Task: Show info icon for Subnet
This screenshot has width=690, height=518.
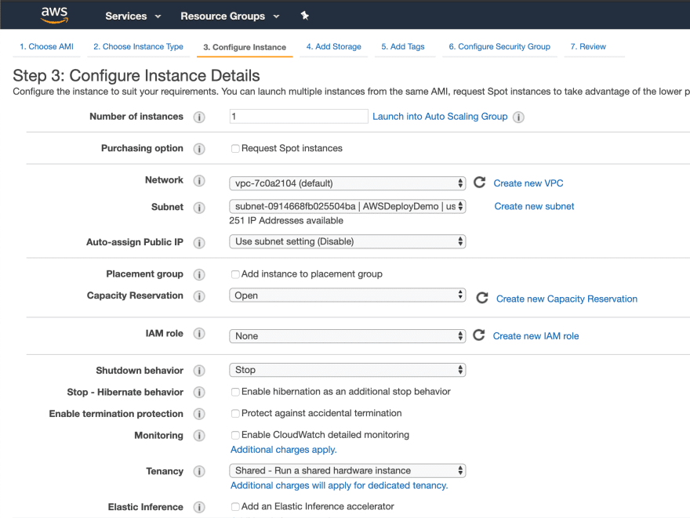Action: click(199, 208)
